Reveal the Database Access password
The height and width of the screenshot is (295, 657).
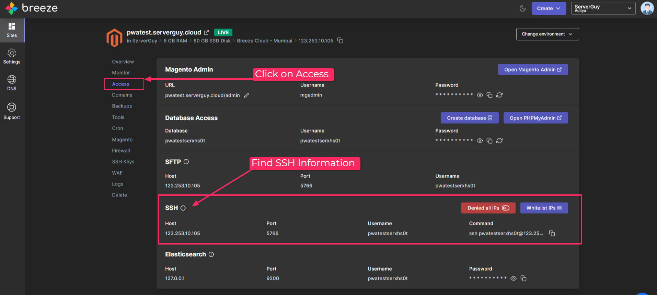click(x=480, y=141)
